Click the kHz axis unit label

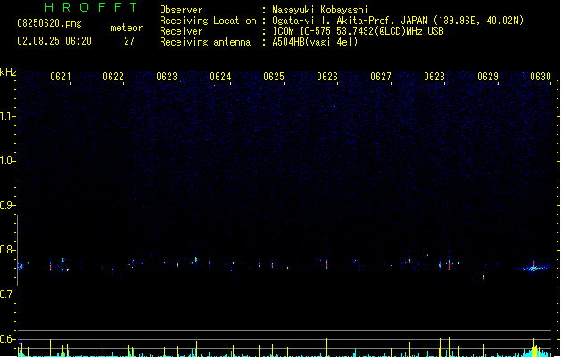tap(8, 72)
